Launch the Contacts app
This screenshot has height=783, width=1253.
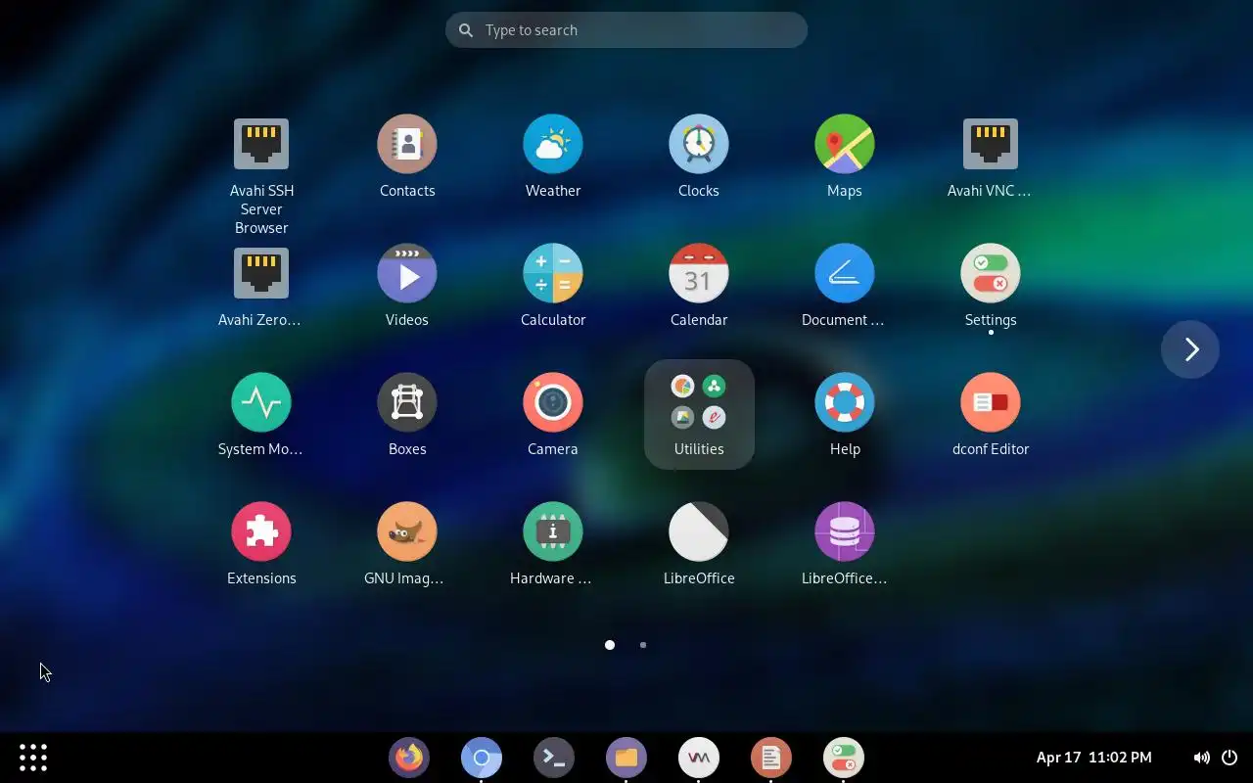(407, 144)
